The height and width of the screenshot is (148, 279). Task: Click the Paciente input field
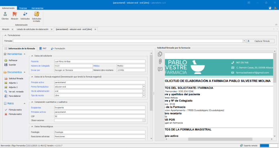[x=100, y=62]
